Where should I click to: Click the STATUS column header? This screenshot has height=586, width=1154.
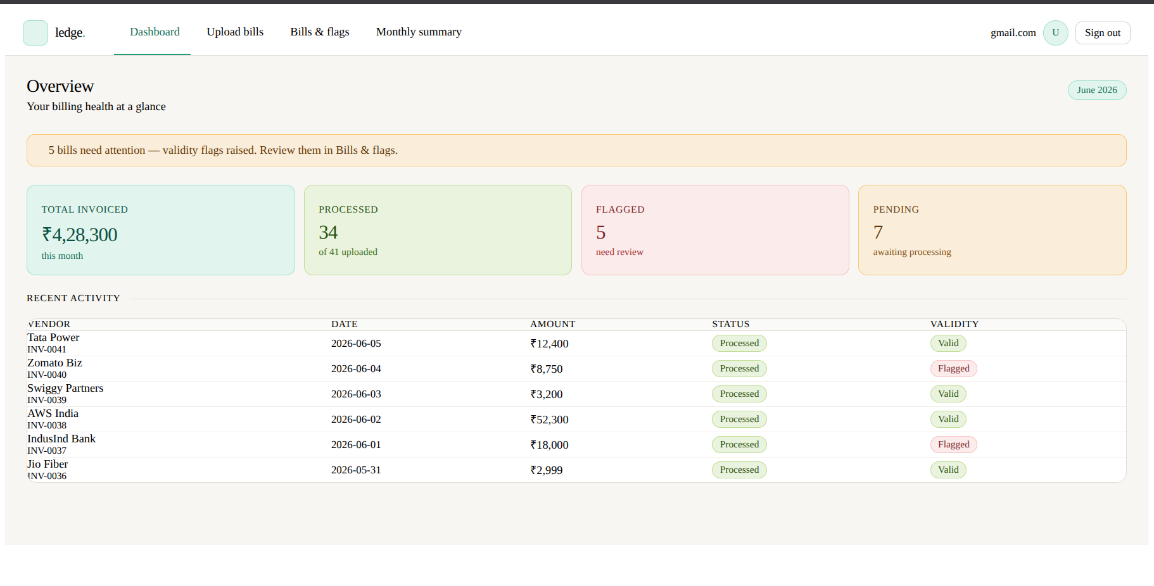point(731,324)
